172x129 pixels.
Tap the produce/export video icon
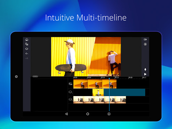click(145, 40)
